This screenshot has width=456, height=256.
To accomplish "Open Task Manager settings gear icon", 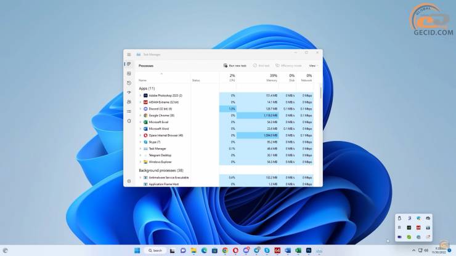I will (129, 181).
